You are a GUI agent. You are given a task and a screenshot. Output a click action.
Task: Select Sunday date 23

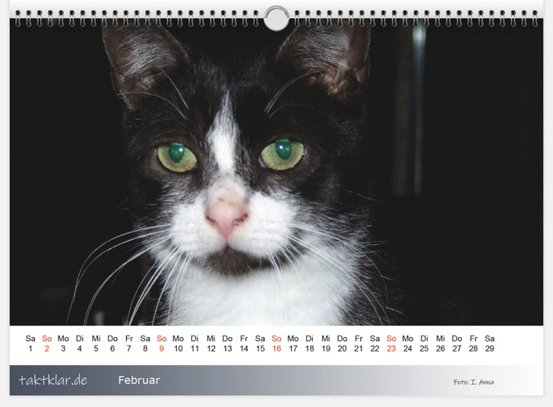click(391, 349)
